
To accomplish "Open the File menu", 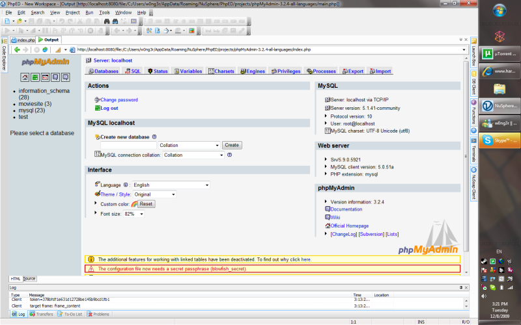I will coord(8,12).
